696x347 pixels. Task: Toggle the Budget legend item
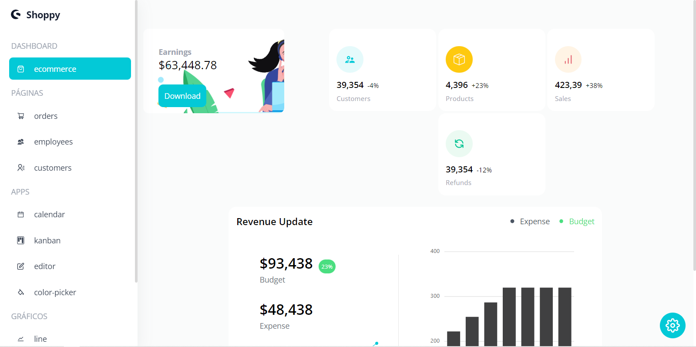[577, 221]
